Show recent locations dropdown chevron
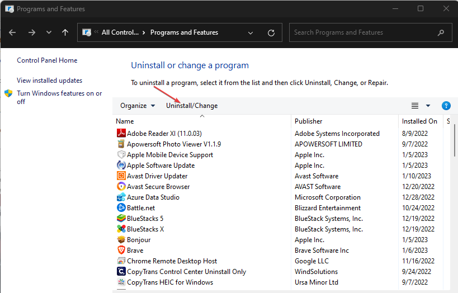 click(x=49, y=32)
